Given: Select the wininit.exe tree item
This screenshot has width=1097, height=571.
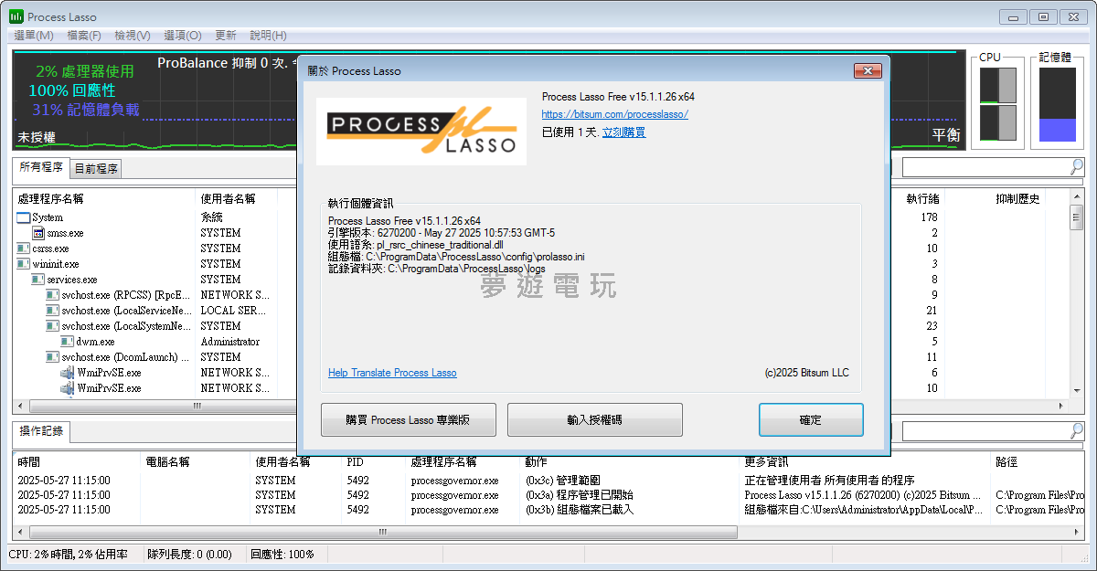Looking at the screenshot, I should pyautogui.click(x=48, y=264).
